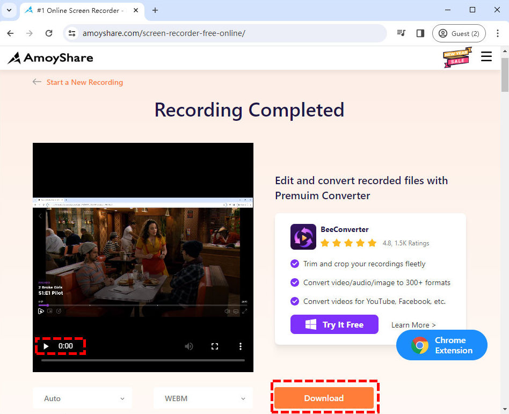Reload the current page

click(49, 33)
